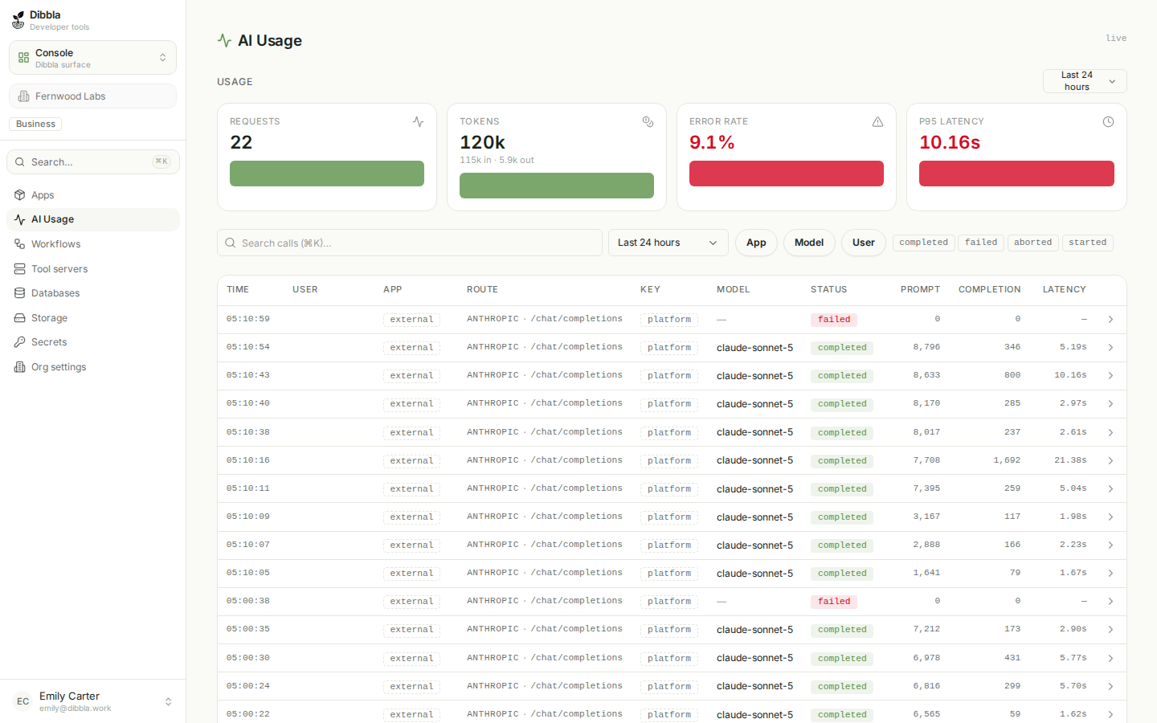The width and height of the screenshot is (1157, 723).
Task: Click the Console surface grid icon
Action: tap(24, 58)
